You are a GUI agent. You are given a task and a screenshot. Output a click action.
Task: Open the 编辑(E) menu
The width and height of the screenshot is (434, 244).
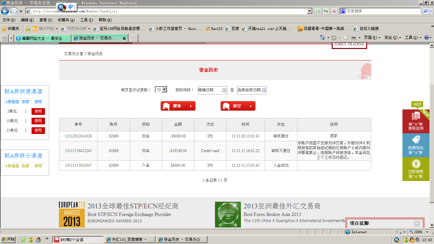27,20
